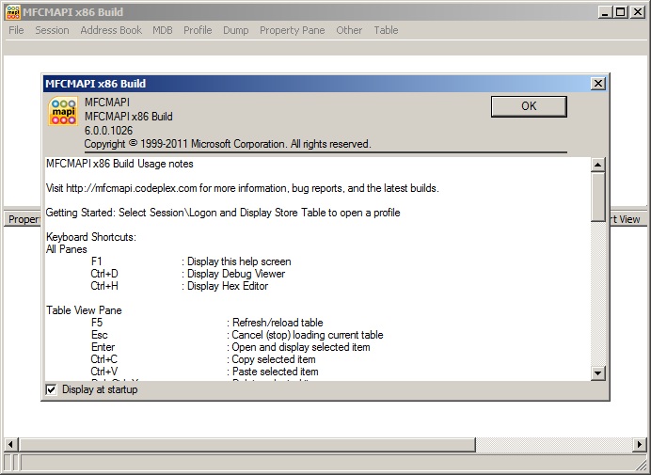
Task: Close the MFCMAPI x86 Build dialog
Action: 598,84
